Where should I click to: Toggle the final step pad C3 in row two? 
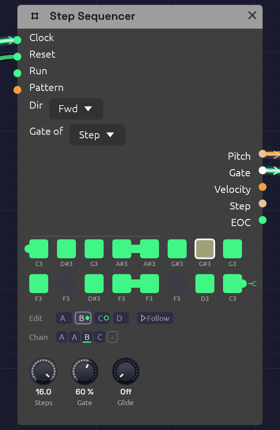[x=232, y=284]
